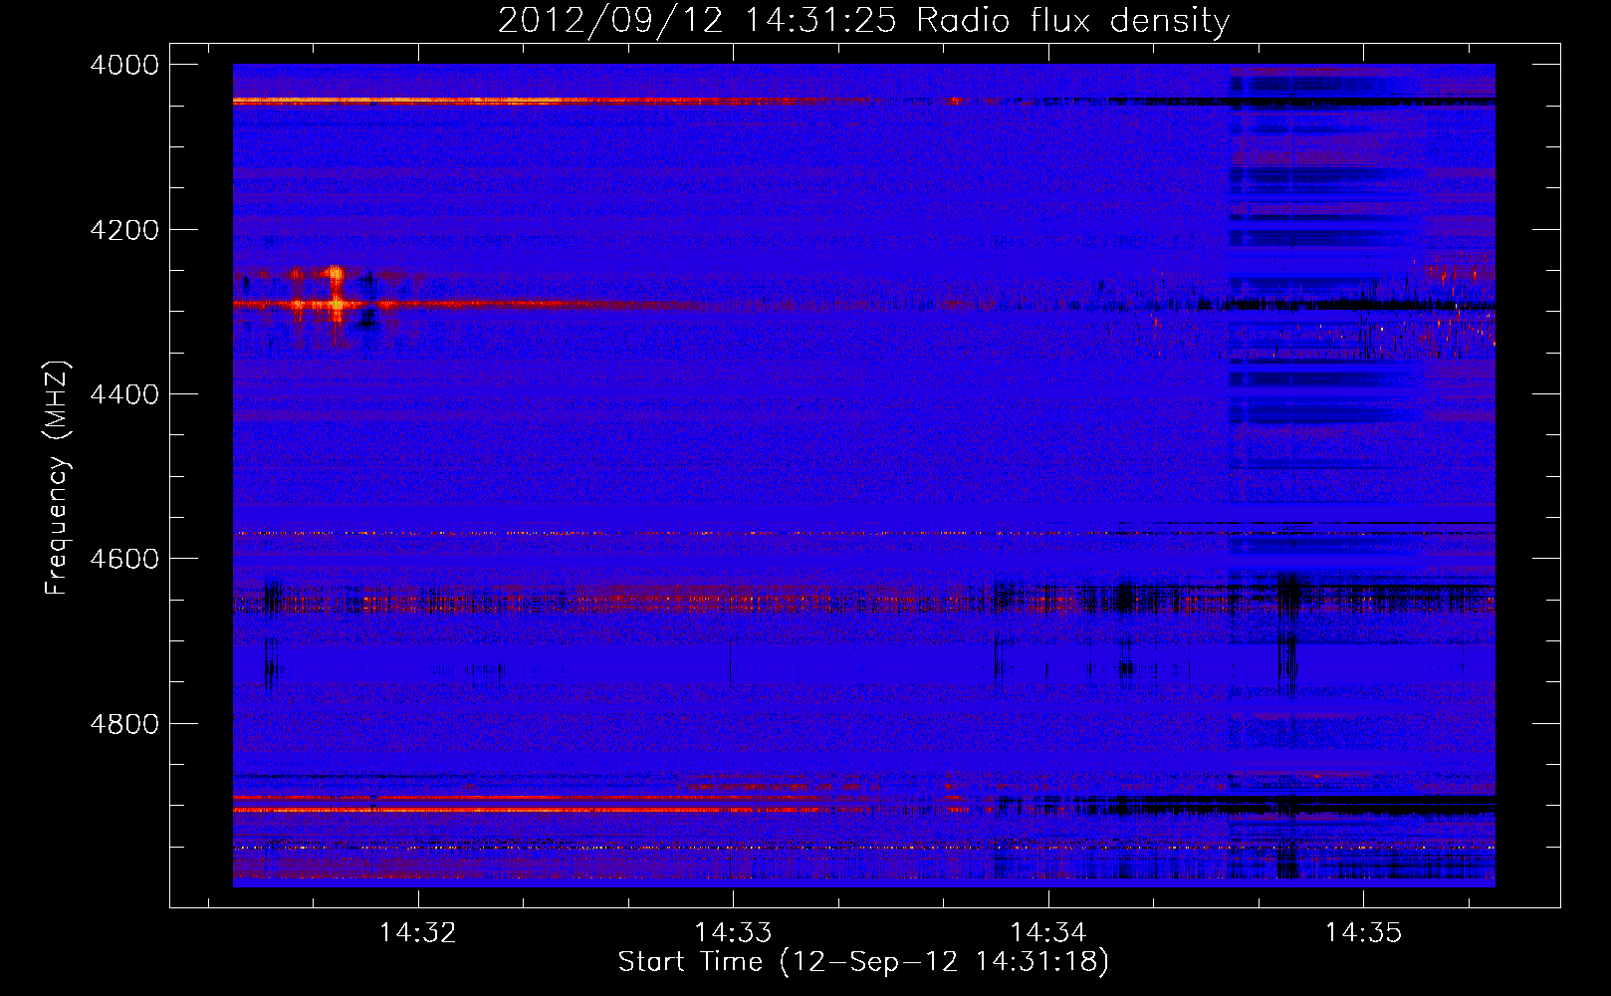Click the dark vertical dropout near 4650 MHz at 14:34:45

pos(1288,633)
